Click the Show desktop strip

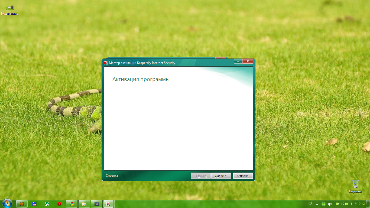point(368,204)
